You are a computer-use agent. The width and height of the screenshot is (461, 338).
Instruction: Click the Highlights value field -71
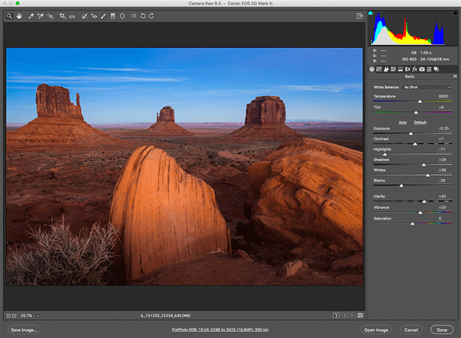pos(442,149)
